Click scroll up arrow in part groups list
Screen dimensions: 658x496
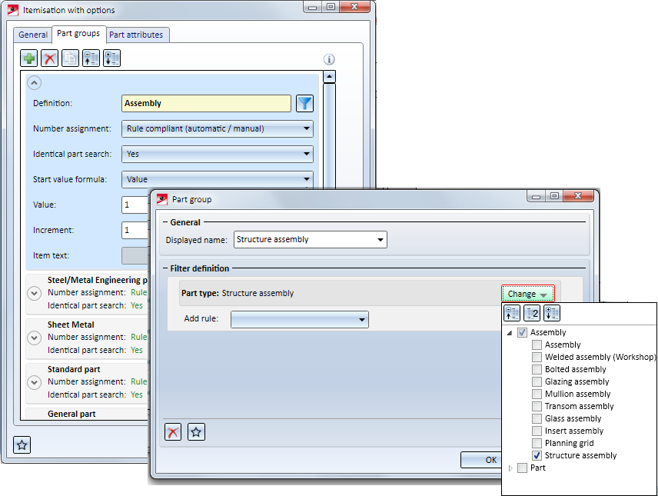coord(330,77)
